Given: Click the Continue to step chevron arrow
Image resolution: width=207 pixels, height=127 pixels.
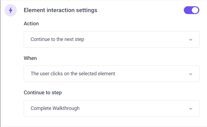Looking at the screenshot, I should pos(191,109).
